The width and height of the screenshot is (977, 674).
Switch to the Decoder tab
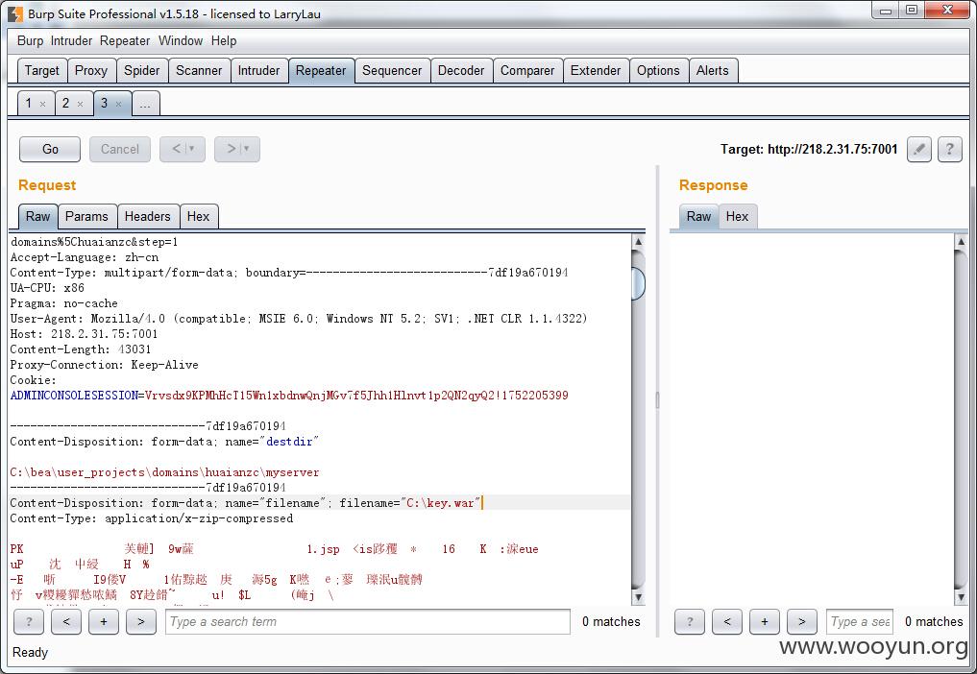click(x=461, y=70)
